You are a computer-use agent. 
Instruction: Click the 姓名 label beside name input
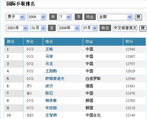[105, 28]
